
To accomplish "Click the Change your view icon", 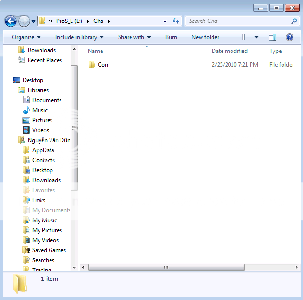I will click(x=246, y=37).
